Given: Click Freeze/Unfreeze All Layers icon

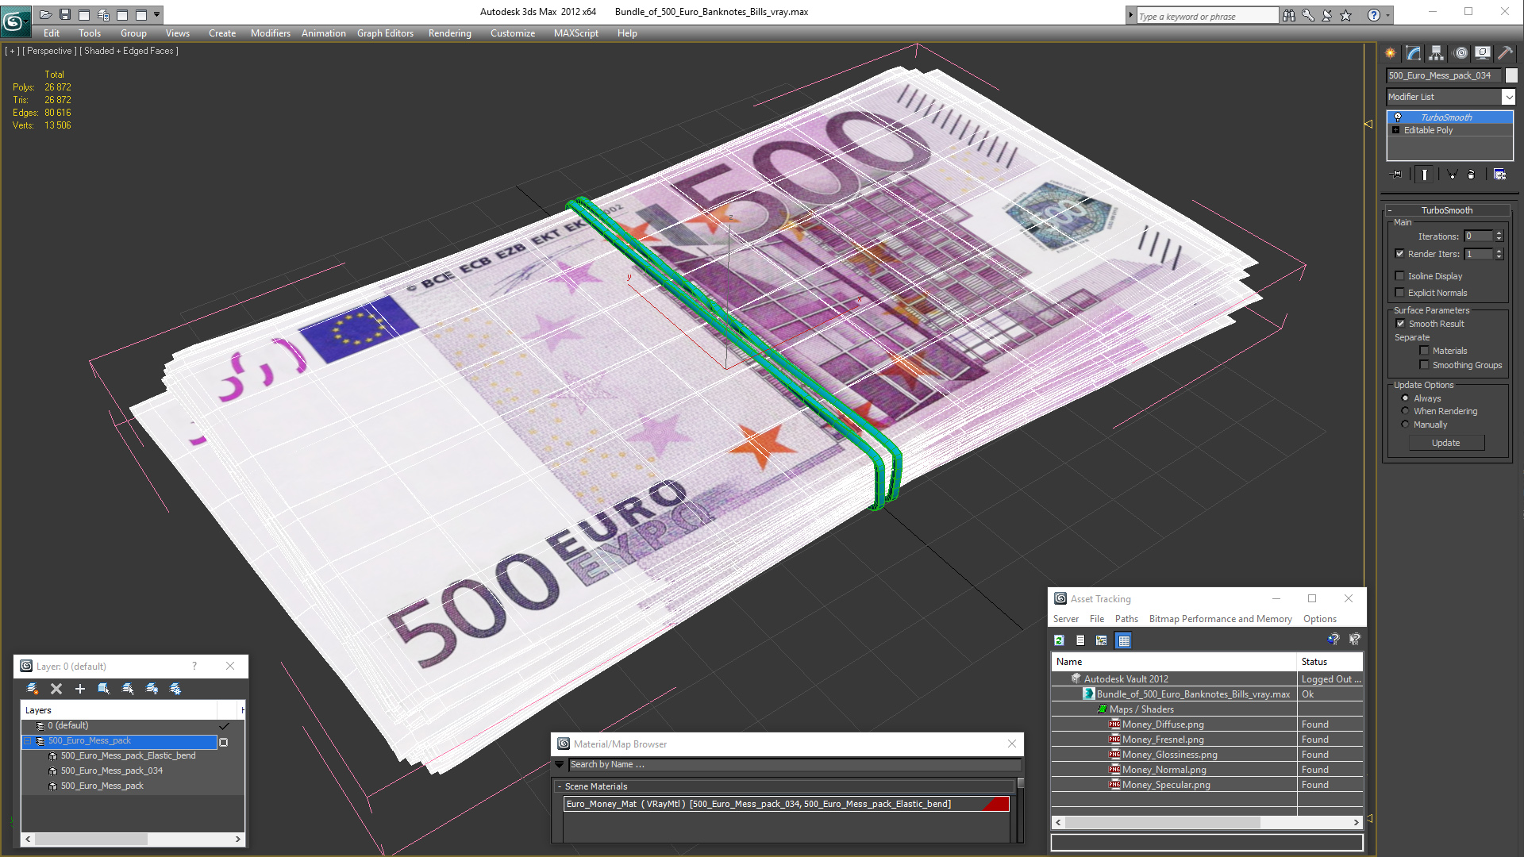Looking at the screenshot, I should 175,689.
